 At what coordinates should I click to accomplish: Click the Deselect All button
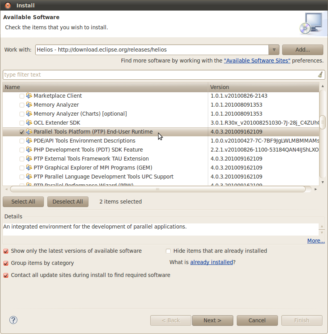pos(68,202)
